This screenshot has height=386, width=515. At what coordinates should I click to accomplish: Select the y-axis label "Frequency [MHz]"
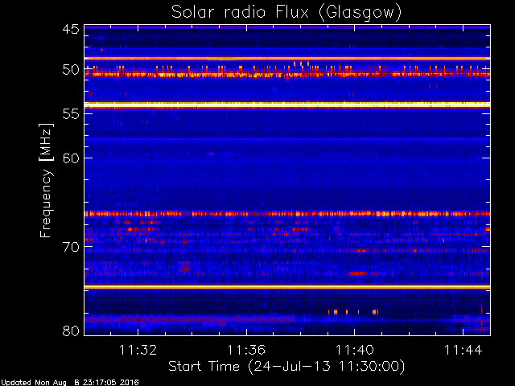coord(46,180)
